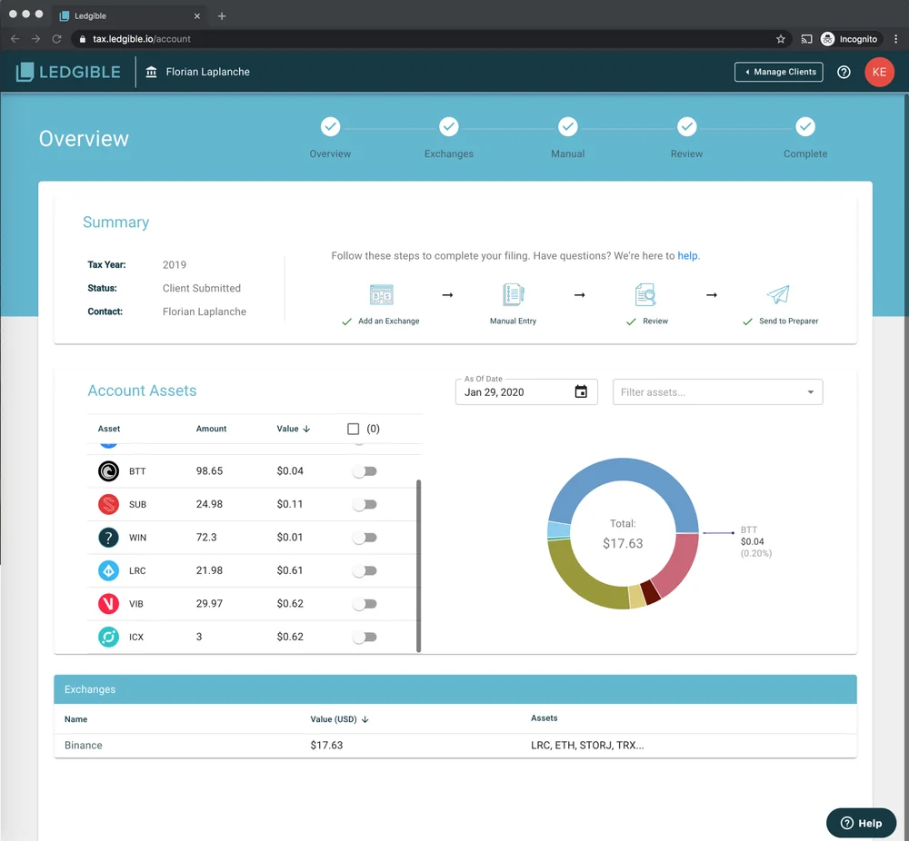Click the Add an Exchange step icon
The width and height of the screenshot is (909, 841).
381,294
